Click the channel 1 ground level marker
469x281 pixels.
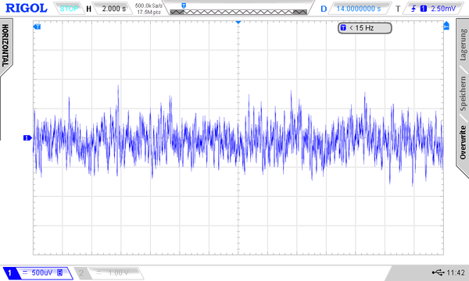click(x=27, y=137)
